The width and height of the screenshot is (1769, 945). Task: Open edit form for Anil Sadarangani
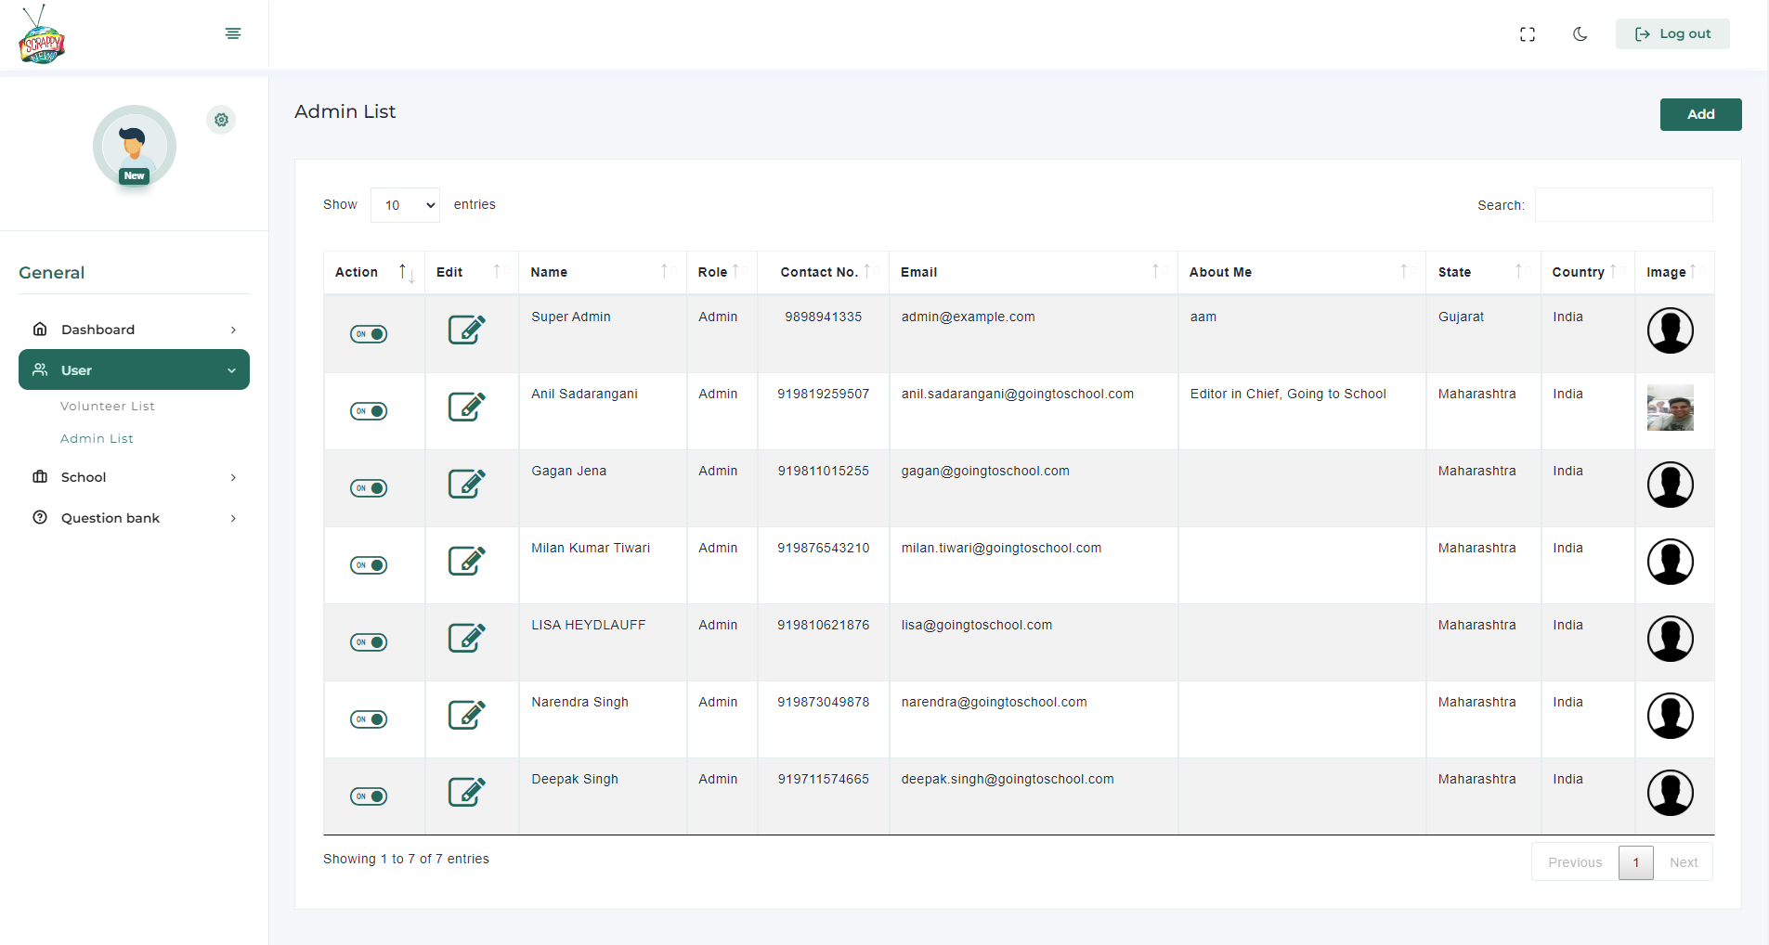point(466,407)
